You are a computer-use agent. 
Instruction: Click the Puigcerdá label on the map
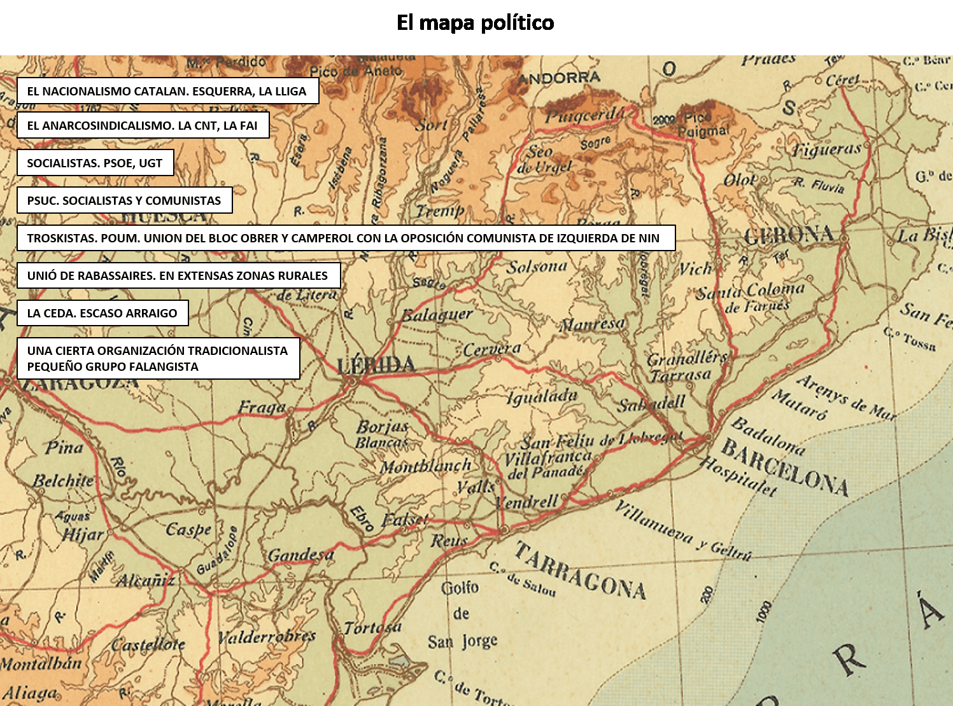584,115
